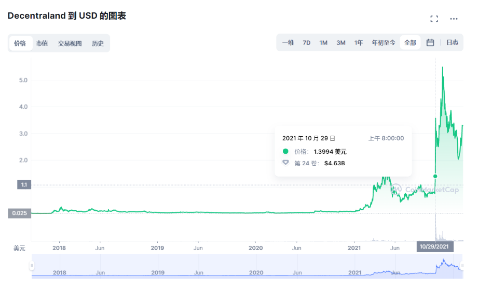This screenshot has width=478, height=289.
Task: Click 2020 in the overview navigator strip
Action: pos(256,272)
